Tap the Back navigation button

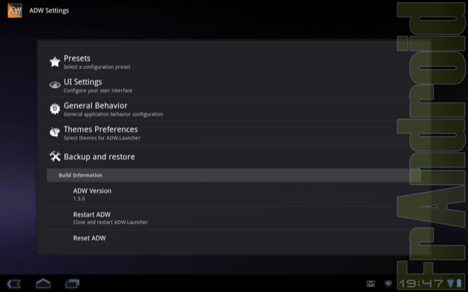(x=13, y=284)
